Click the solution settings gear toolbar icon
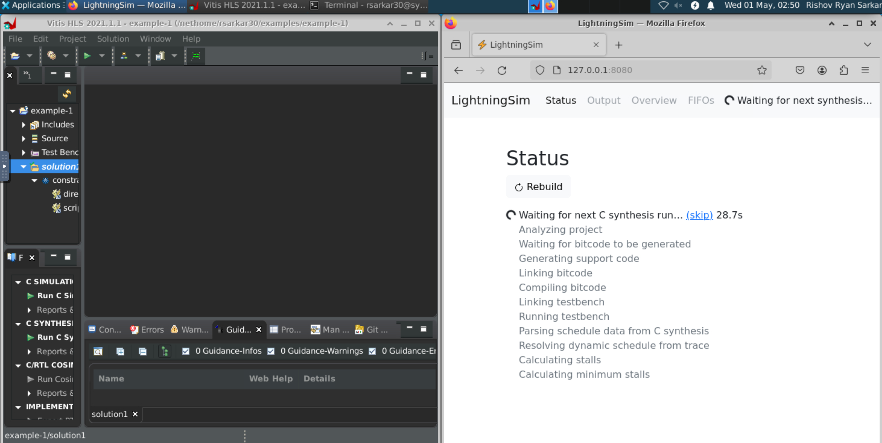The image size is (882, 443). coord(52,56)
